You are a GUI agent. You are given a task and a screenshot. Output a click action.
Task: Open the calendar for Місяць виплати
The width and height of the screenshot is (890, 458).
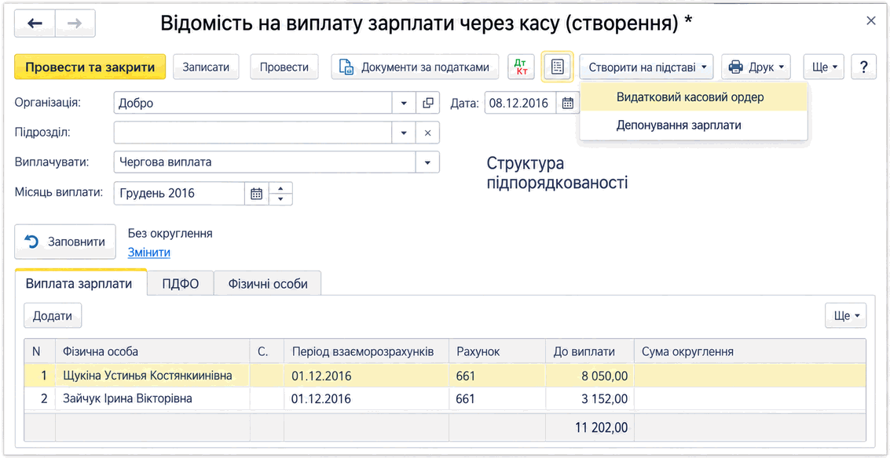tap(257, 193)
